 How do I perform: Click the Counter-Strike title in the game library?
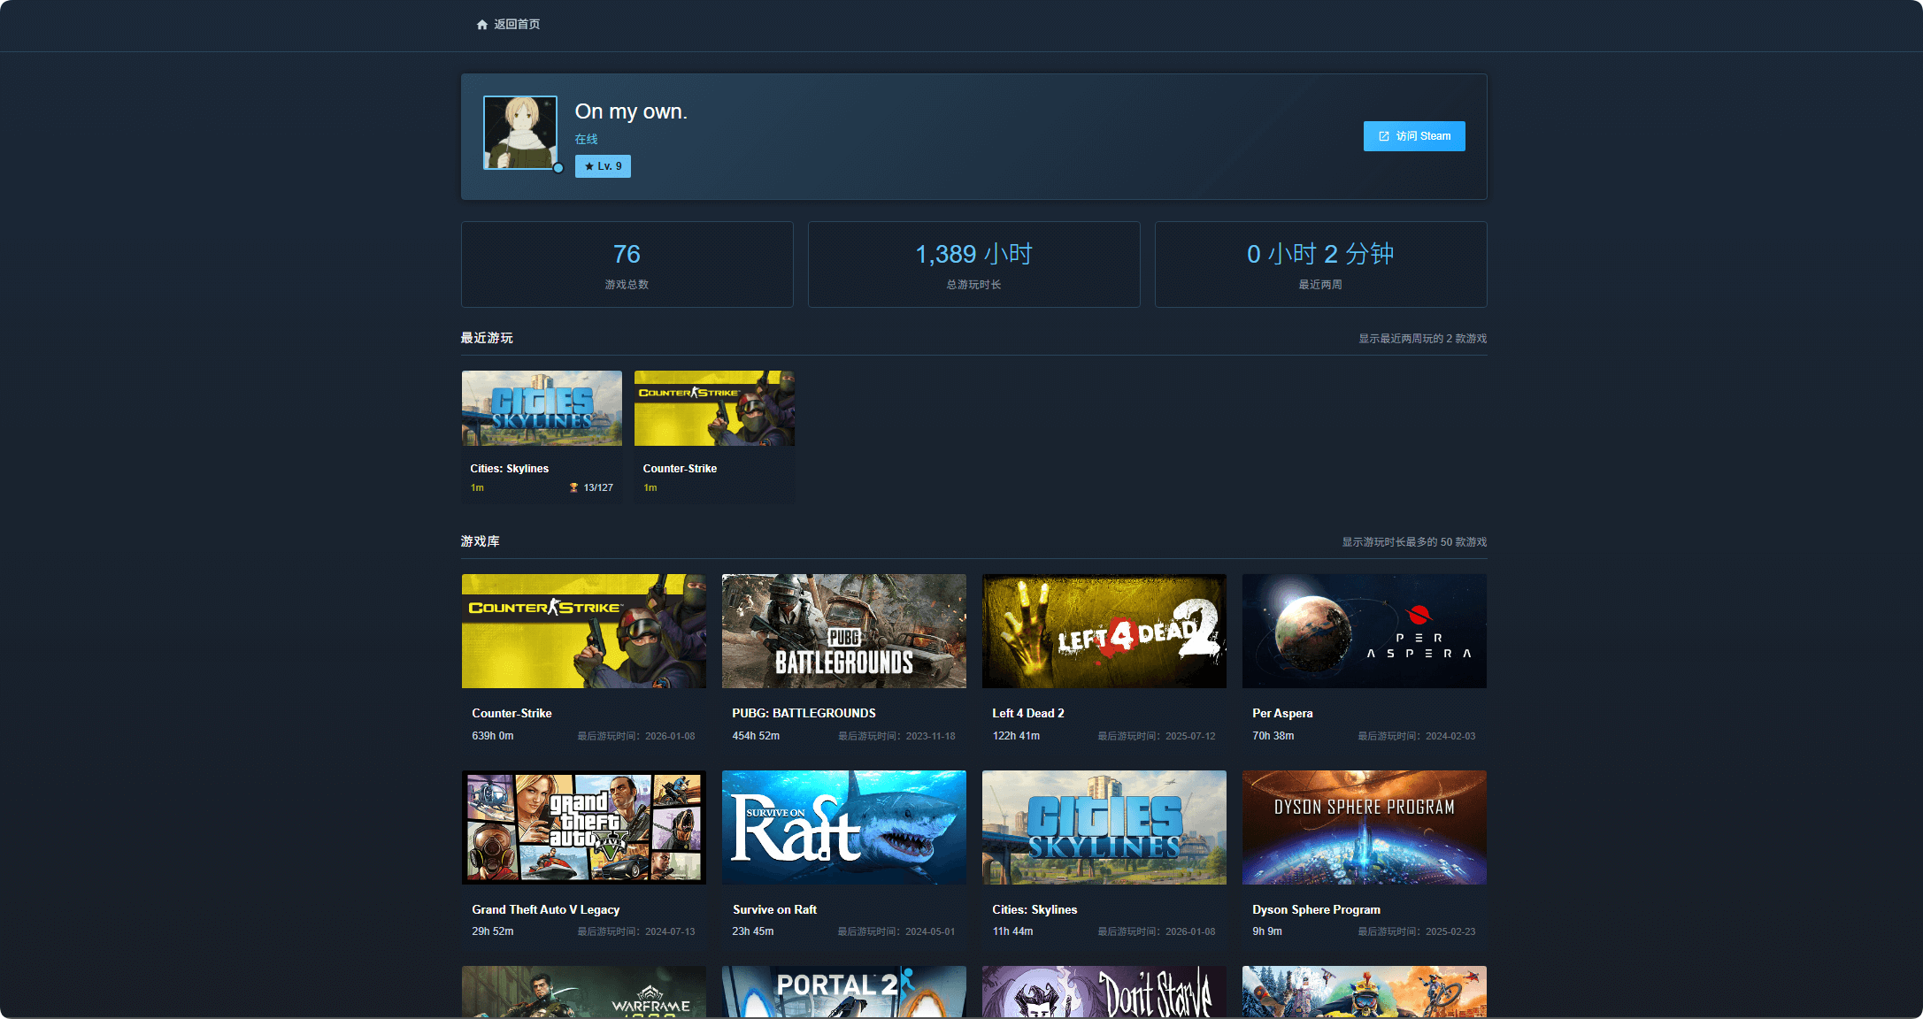pos(512,713)
